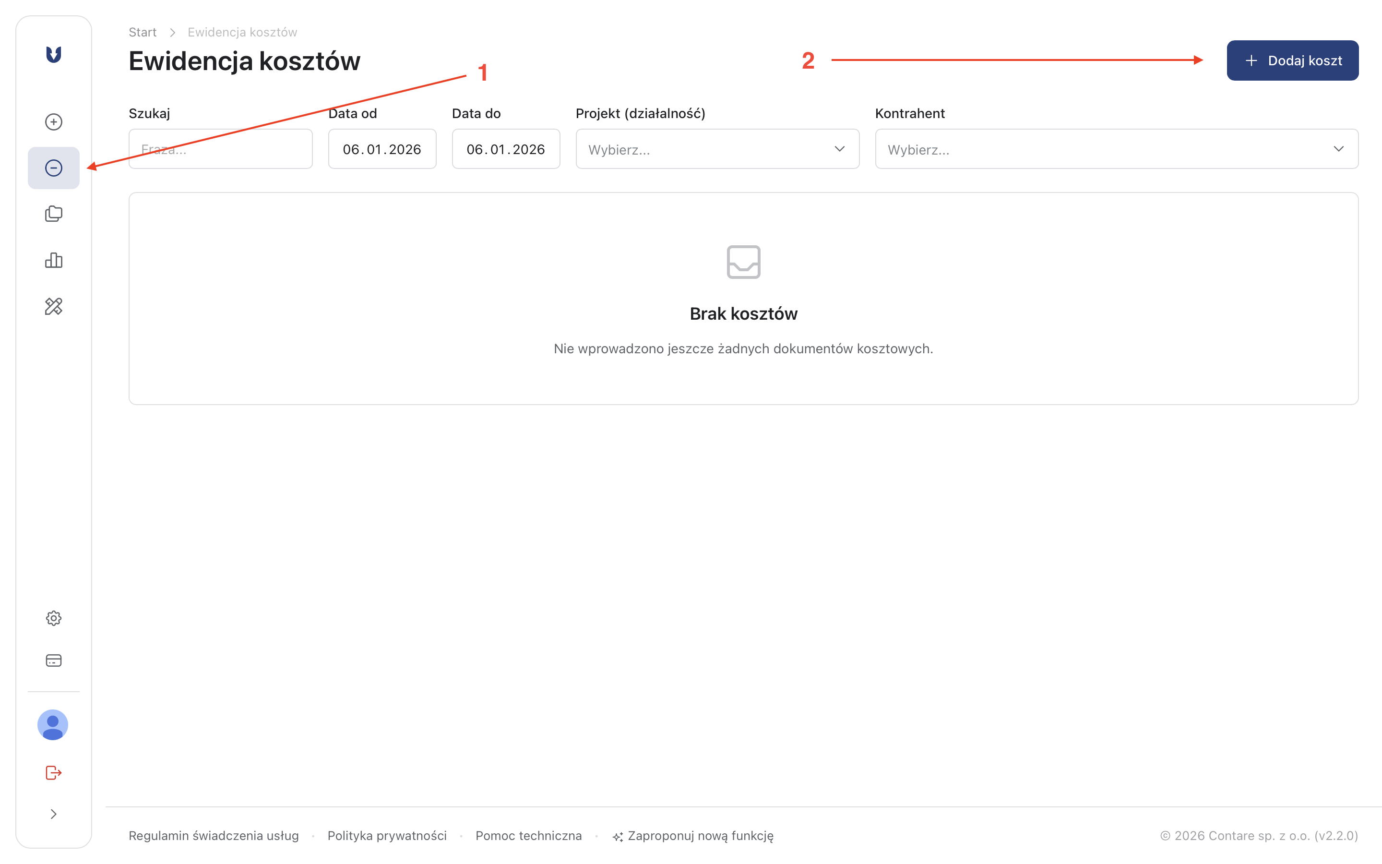Open the Polityka prywatności footer link

(387, 835)
